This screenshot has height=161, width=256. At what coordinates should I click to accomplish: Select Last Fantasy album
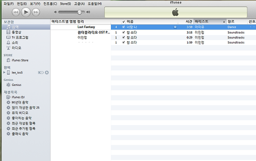coord(86,27)
